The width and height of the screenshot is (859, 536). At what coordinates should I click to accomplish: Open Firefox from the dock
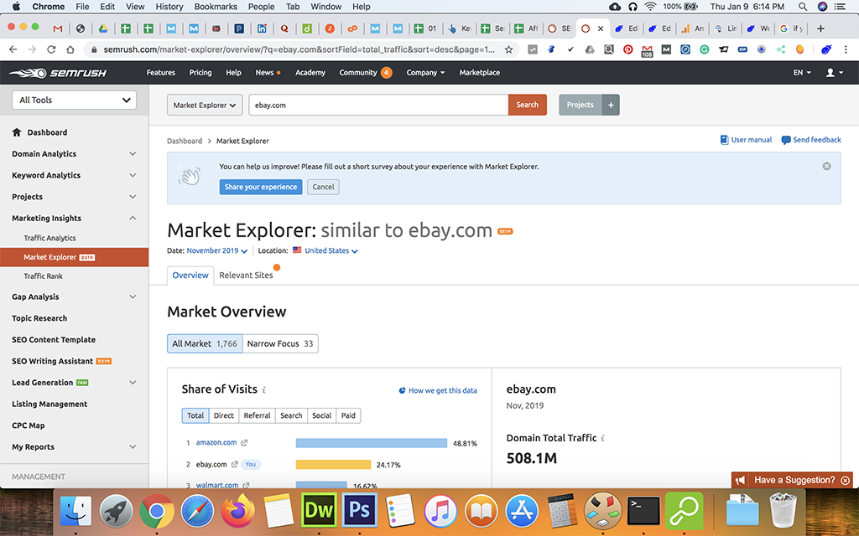(237, 510)
